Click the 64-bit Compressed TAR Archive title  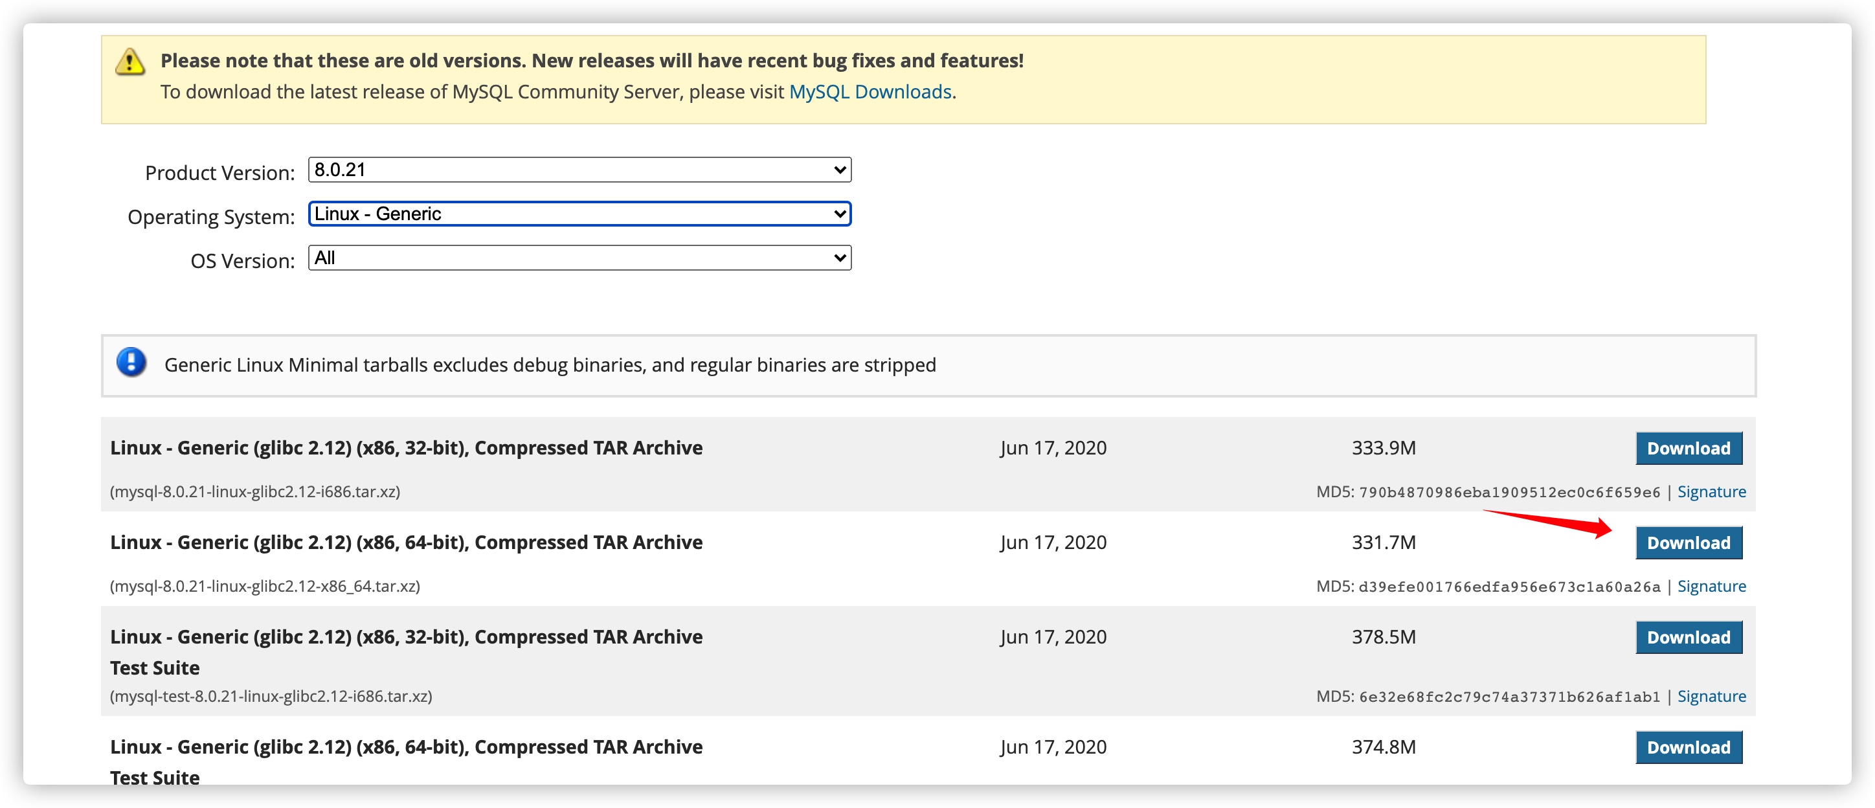pos(406,543)
